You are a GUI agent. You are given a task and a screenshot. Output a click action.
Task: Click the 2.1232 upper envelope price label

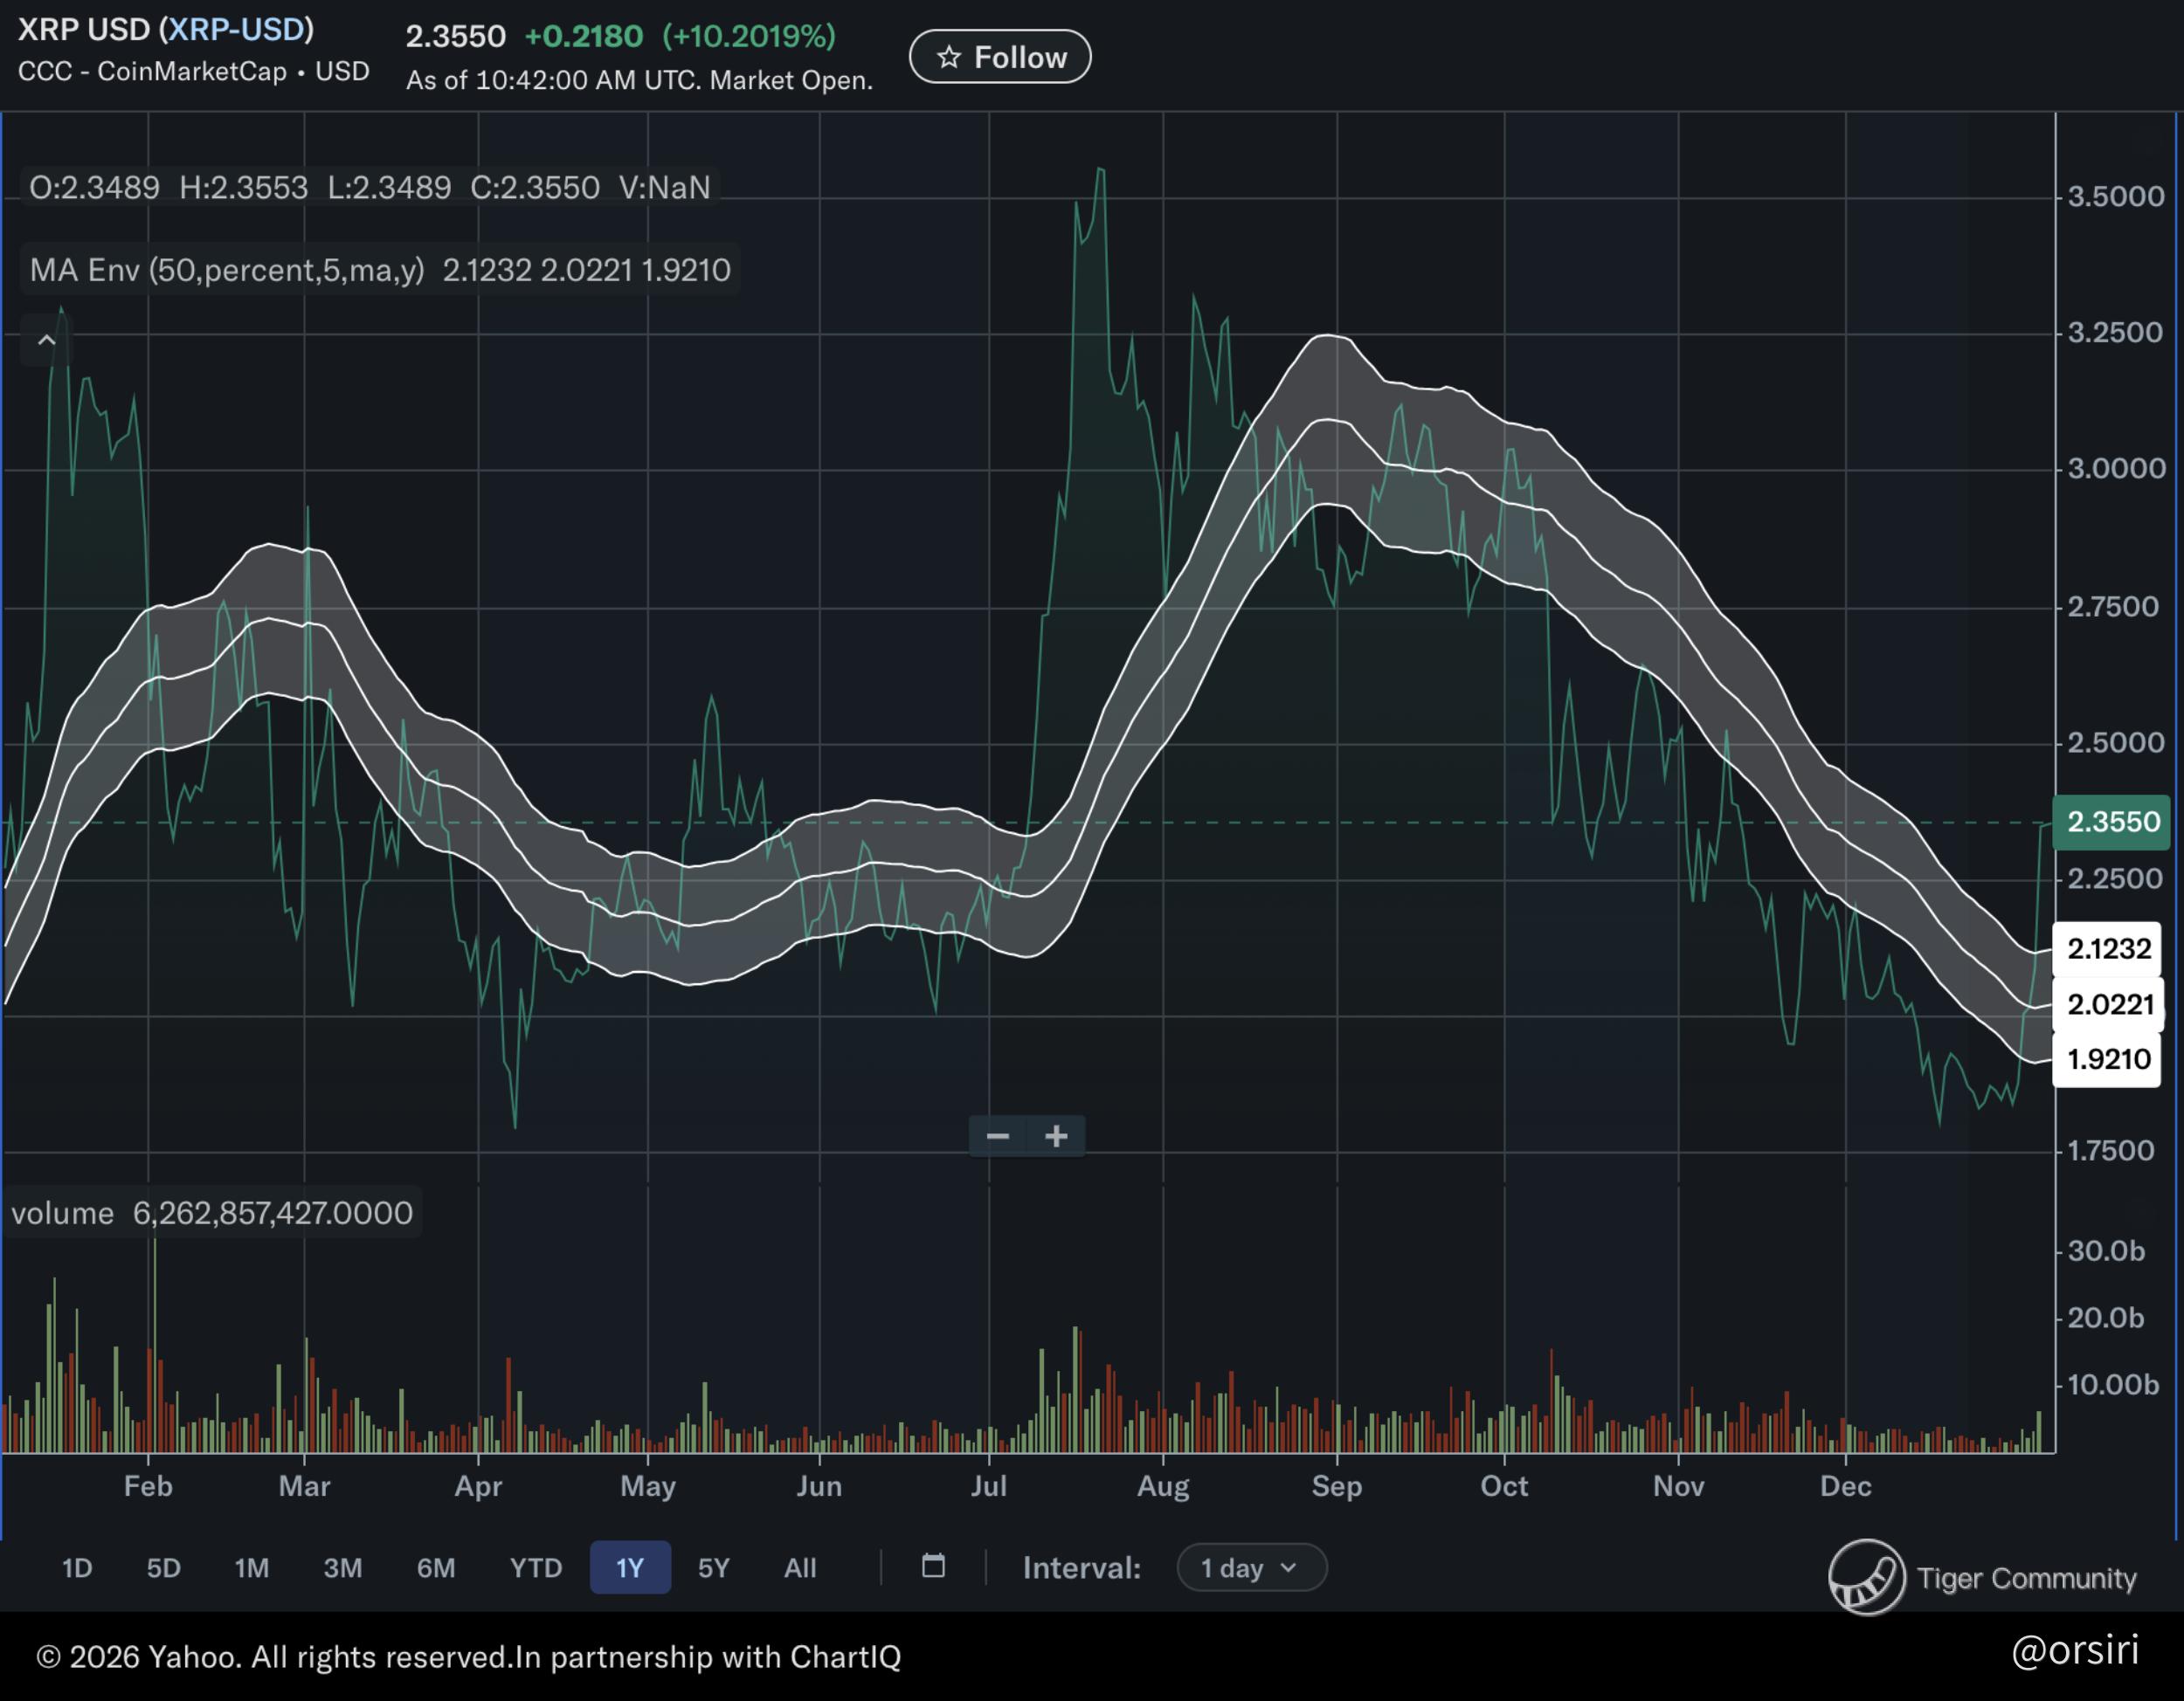point(2108,948)
